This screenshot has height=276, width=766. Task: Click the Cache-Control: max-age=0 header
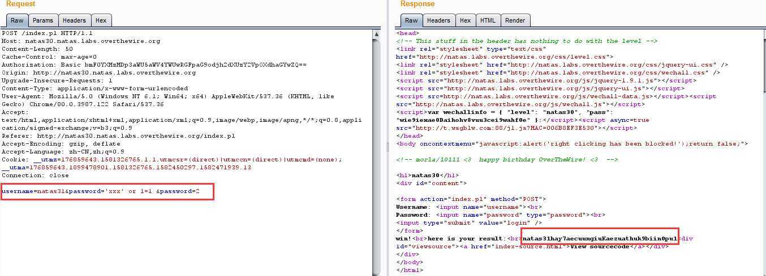(x=49, y=57)
